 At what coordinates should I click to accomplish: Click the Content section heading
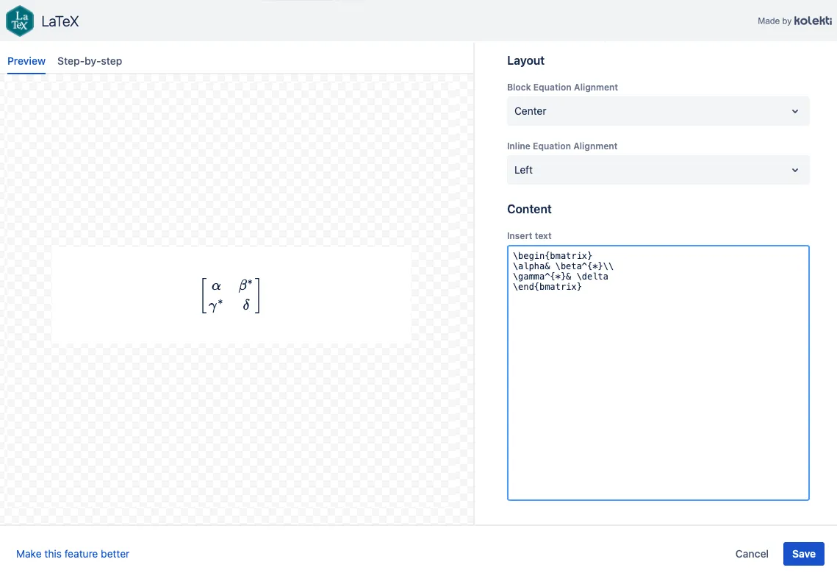point(529,209)
